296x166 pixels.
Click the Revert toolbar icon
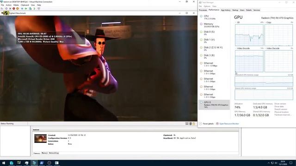pyautogui.click(x=34, y=8)
